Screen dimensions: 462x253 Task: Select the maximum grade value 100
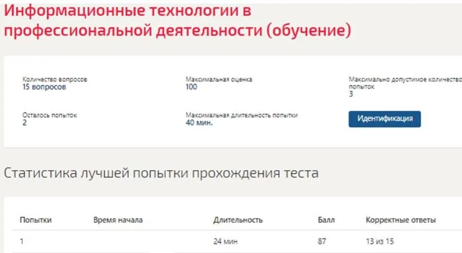click(192, 87)
